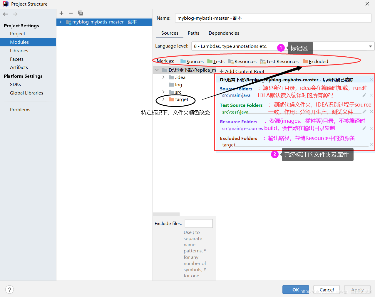This screenshot has width=375, height=297.
Task: Unmark excluded target folder
Action: (x=371, y=145)
